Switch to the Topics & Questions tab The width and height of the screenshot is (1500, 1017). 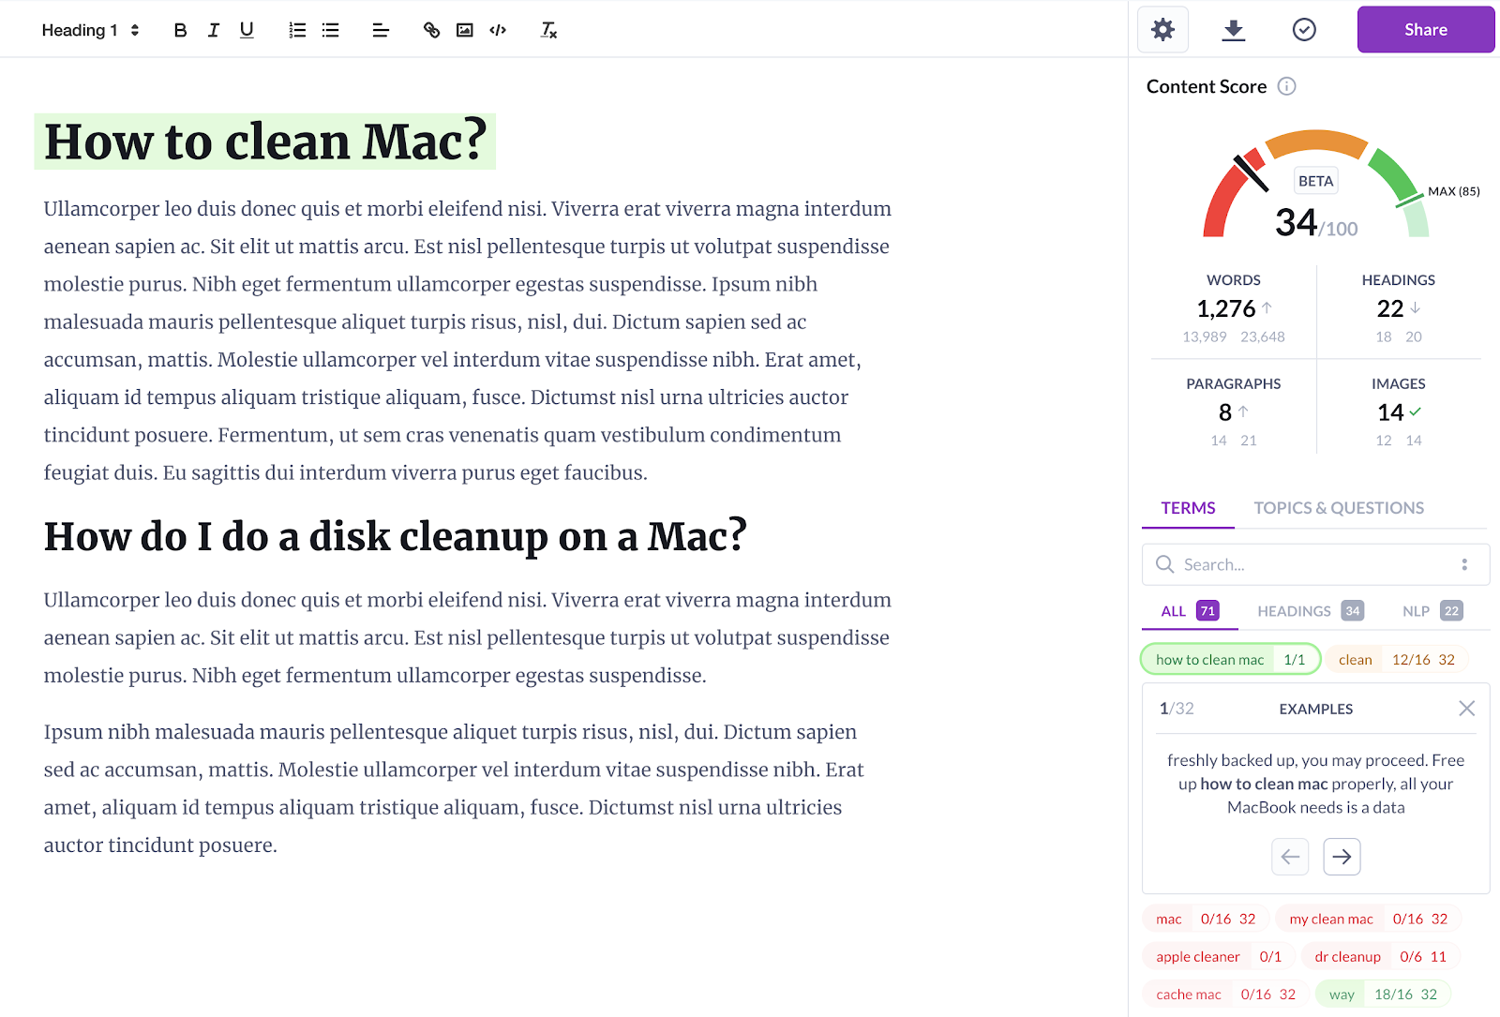1338,507
